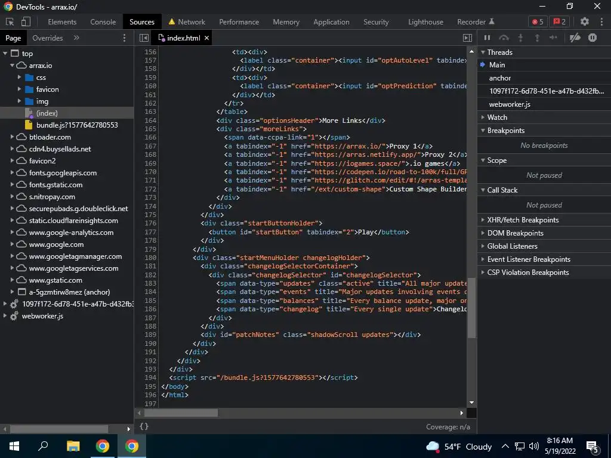Click the code editor vertical scrollbar thumb
The image size is (611, 458).
471,308
